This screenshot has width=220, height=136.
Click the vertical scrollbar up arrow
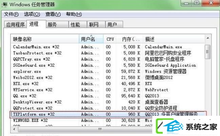[x=208, y=38]
